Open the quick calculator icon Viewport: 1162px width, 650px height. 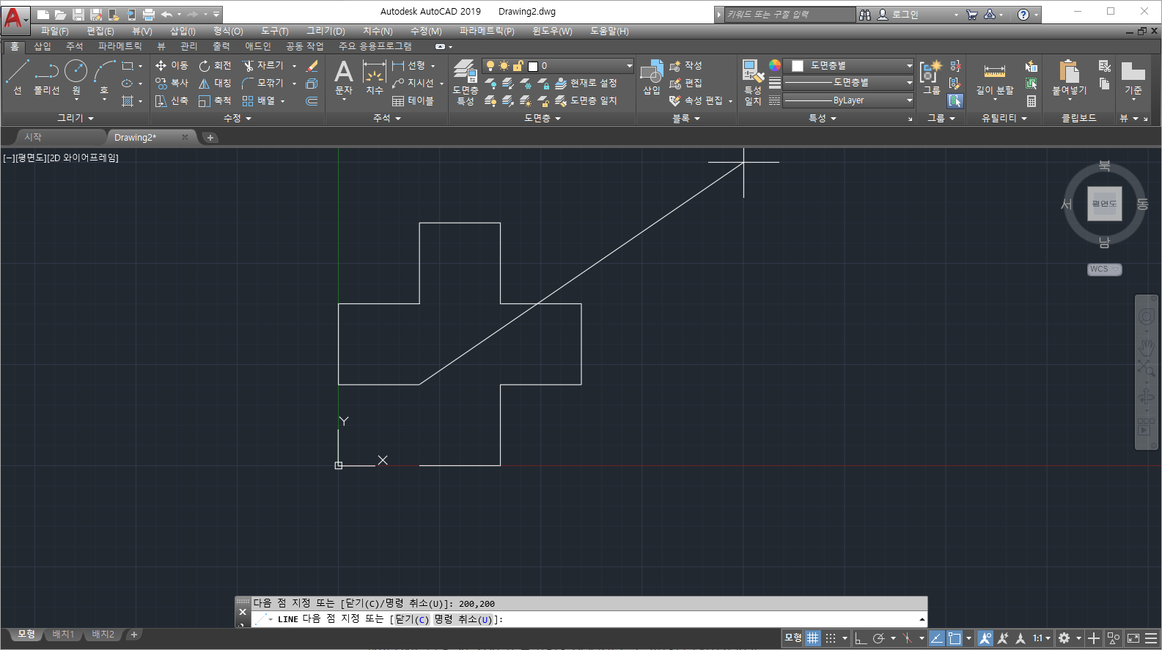pyautogui.click(x=1031, y=101)
